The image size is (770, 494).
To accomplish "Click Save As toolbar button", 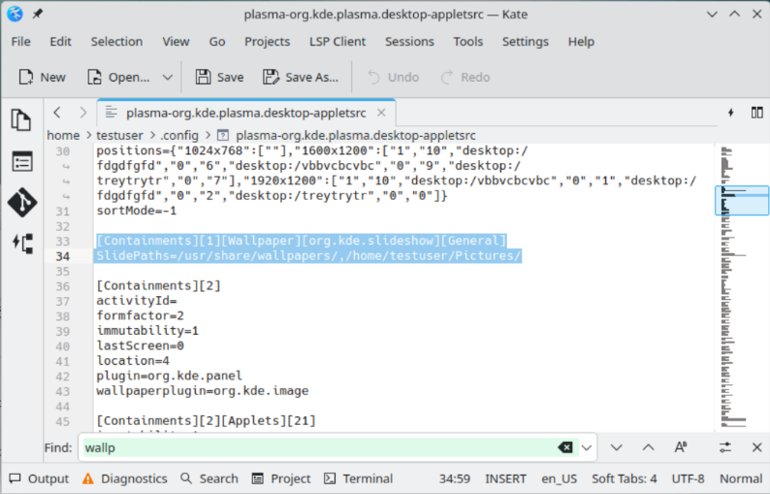I will (301, 78).
